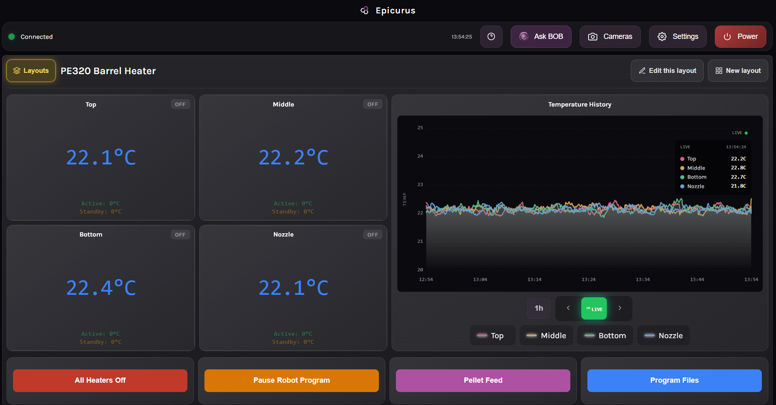Click the temperature history line chart
Screen dimensions: 776x405
580,203
